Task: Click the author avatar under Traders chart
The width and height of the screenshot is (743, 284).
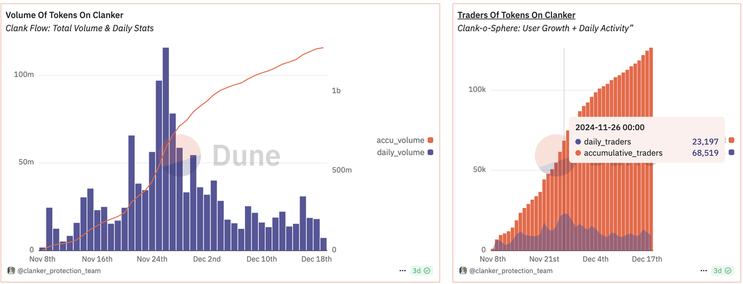Action: click(x=463, y=271)
